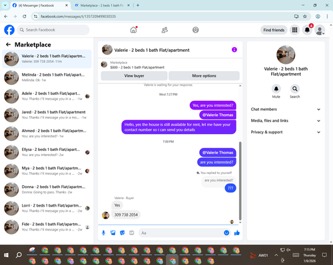The width and height of the screenshot is (333, 265).
Task: Open the Chrome three-dot menu
Action: pyautogui.click(x=327, y=17)
